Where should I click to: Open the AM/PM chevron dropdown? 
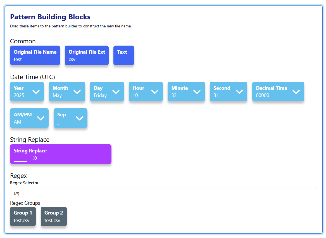[x=41, y=118]
